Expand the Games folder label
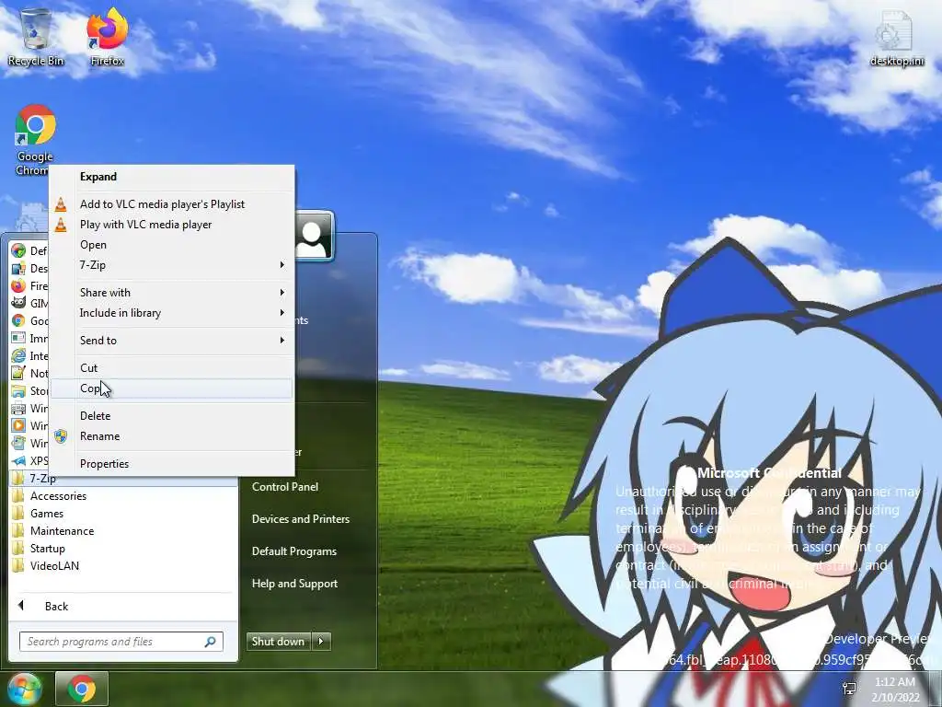The width and height of the screenshot is (942, 707). click(47, 514)
